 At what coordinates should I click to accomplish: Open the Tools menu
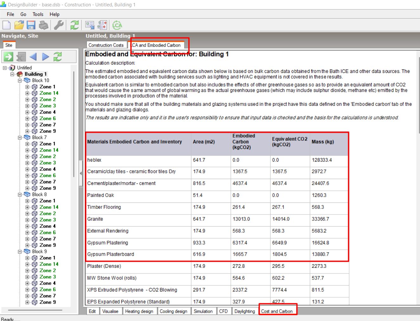coord(38,14)
